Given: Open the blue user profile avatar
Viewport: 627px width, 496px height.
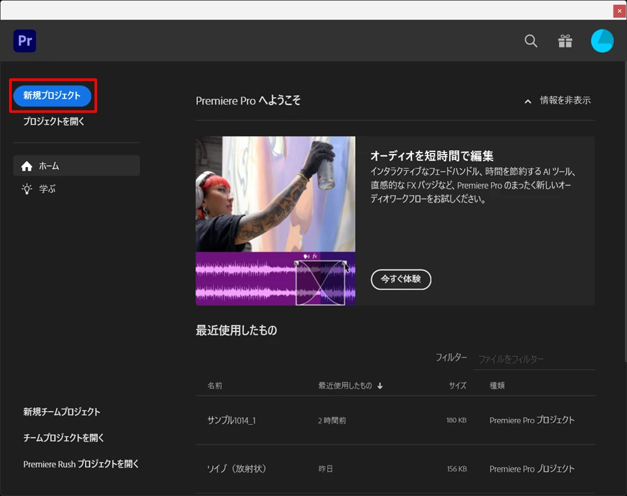Looking at the screenshot, I should coord(602,41).
